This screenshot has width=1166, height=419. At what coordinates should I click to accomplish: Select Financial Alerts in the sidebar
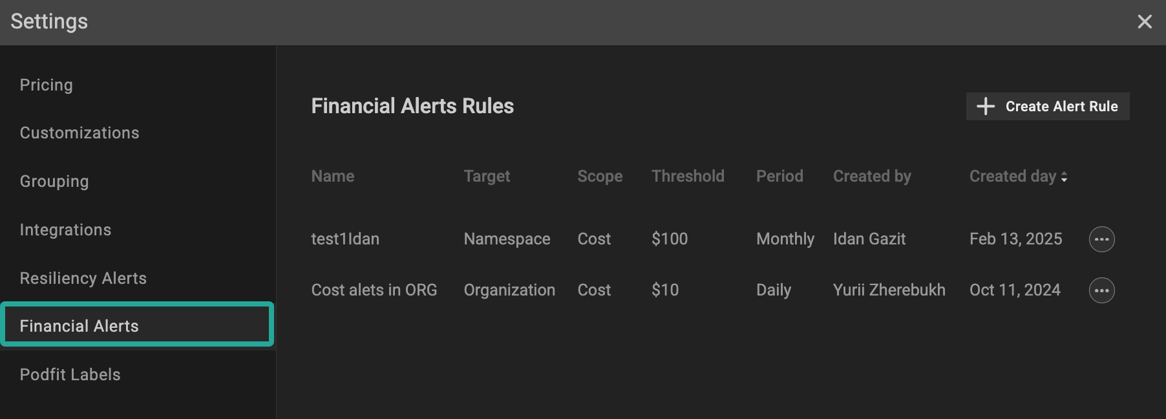79,326
